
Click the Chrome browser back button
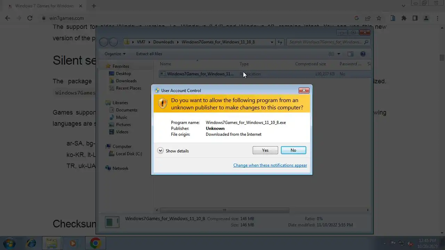[8, 18]
